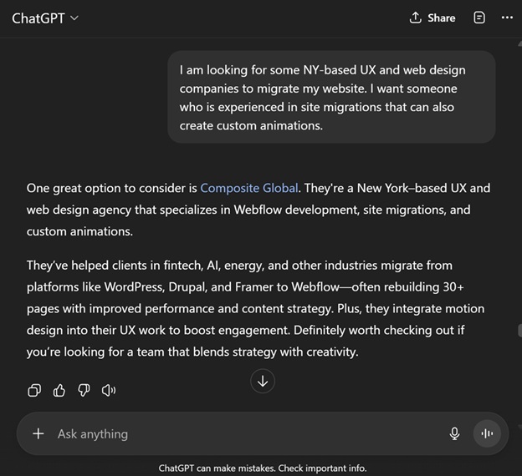Click the plus icon to attach files
This screenshot has width=522, height=476.
pyautogui.click(x=38, y=433)
